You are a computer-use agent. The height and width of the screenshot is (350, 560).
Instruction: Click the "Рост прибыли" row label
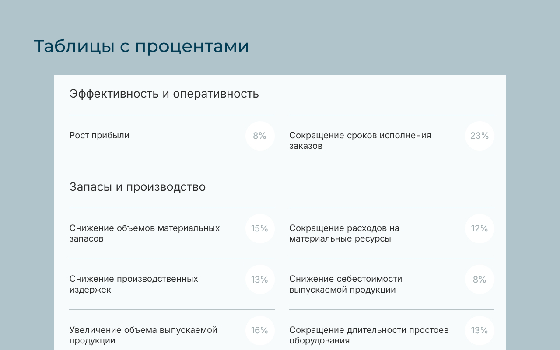pyautogui.click(x=99, y=136)
